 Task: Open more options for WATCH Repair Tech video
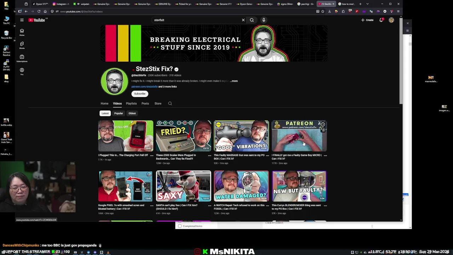click(268, 205)
